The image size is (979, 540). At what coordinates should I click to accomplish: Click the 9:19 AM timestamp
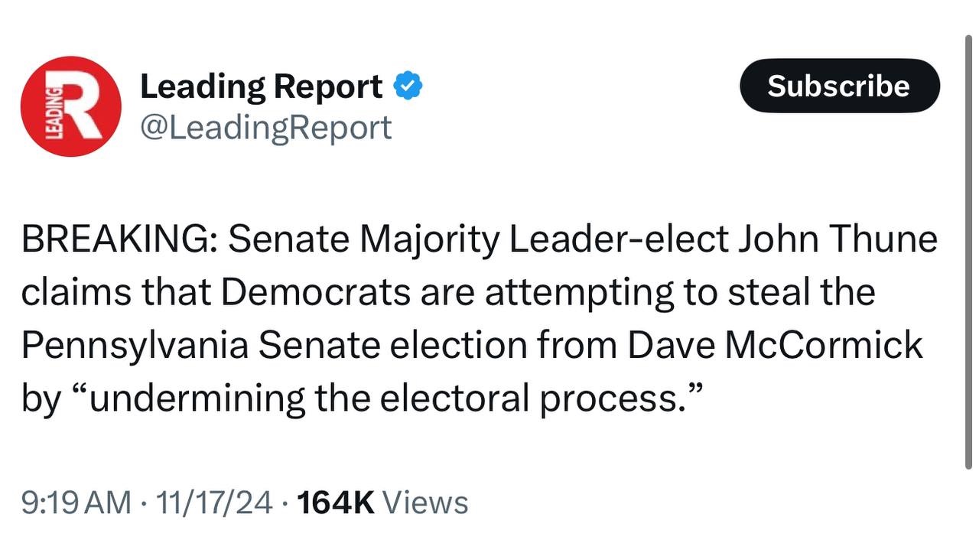pyautogui.click(x=76, y=503)
